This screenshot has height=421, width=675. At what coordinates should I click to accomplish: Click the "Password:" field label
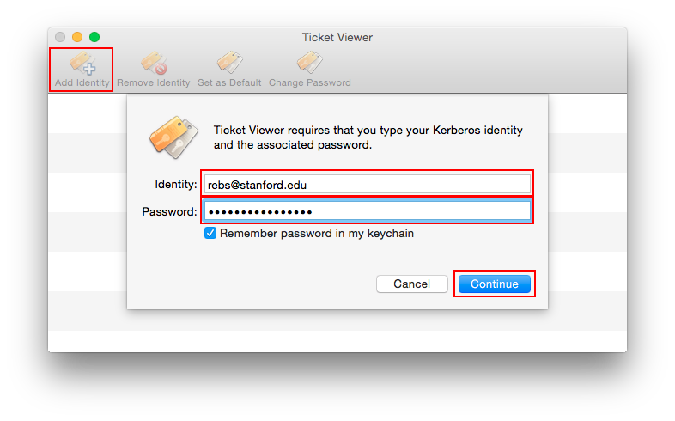[169, 212]
